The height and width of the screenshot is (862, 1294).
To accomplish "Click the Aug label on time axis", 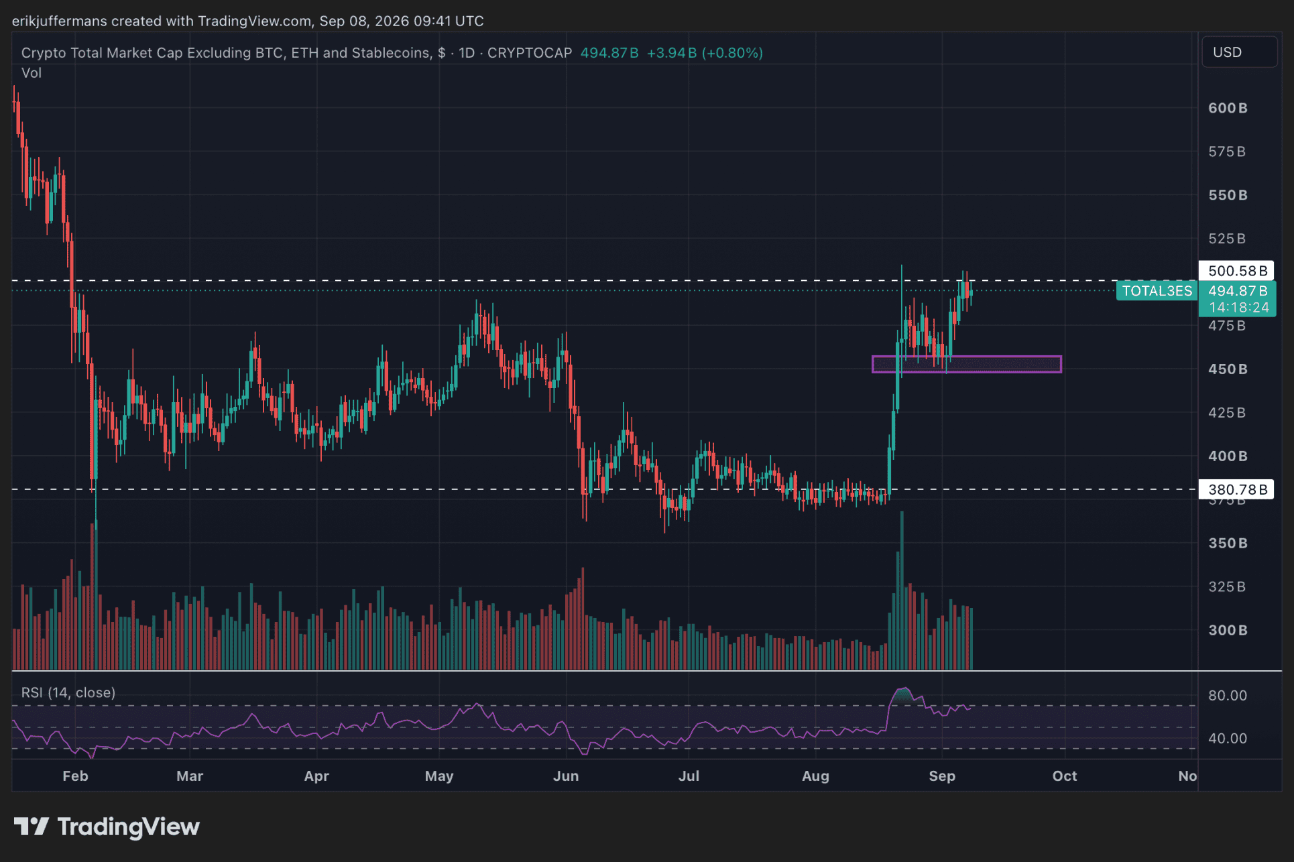I will click(815, 776).
